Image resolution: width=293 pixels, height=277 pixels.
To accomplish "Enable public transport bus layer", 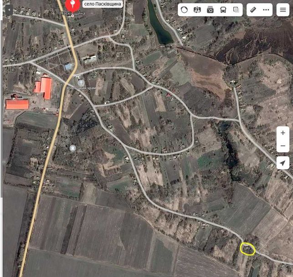I will click(x=223, y=10).
